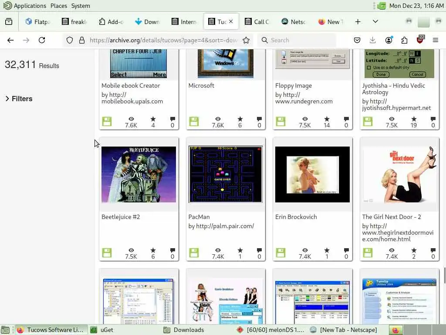Click the reviews bubble on PacMan card
This screenshot has height=335, width=446.
click(x=259, y=250)
